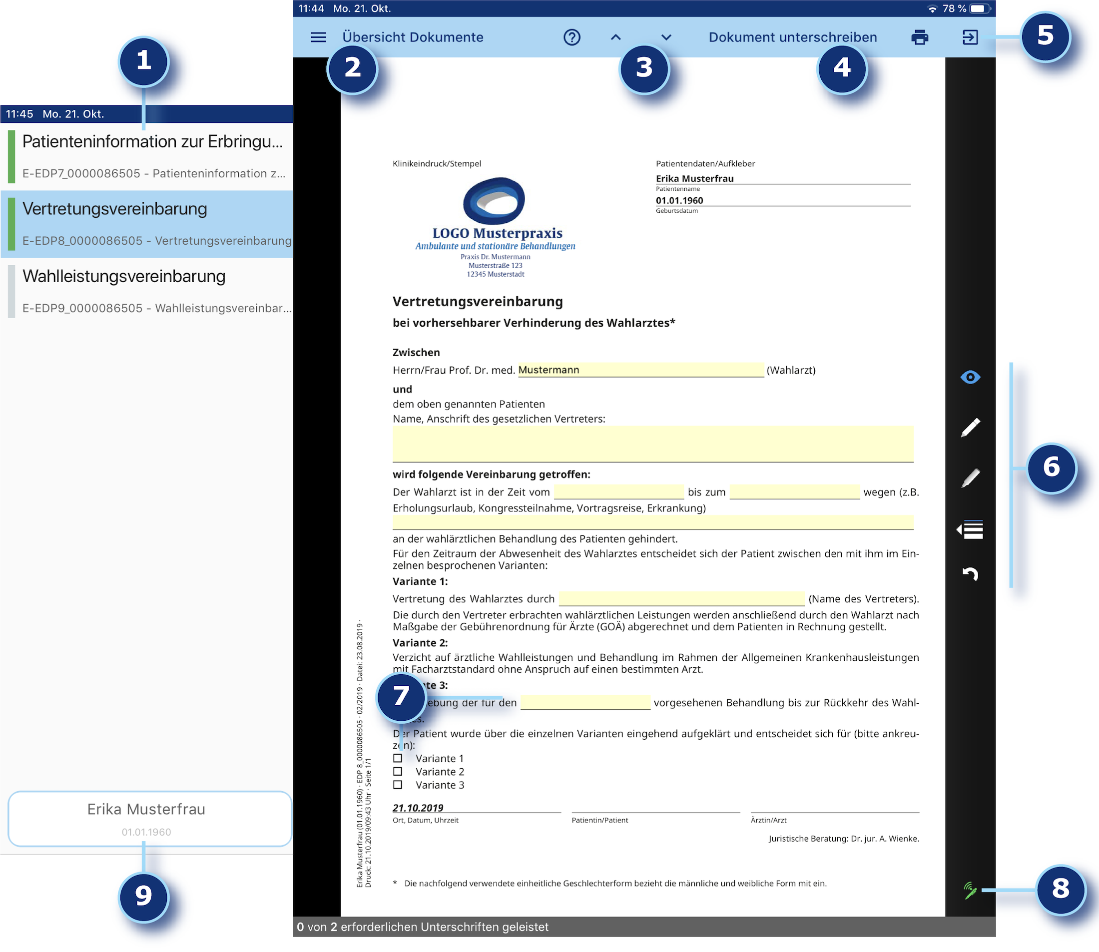Open Patienteninformation zur Erbringu... document

[147, 157]
